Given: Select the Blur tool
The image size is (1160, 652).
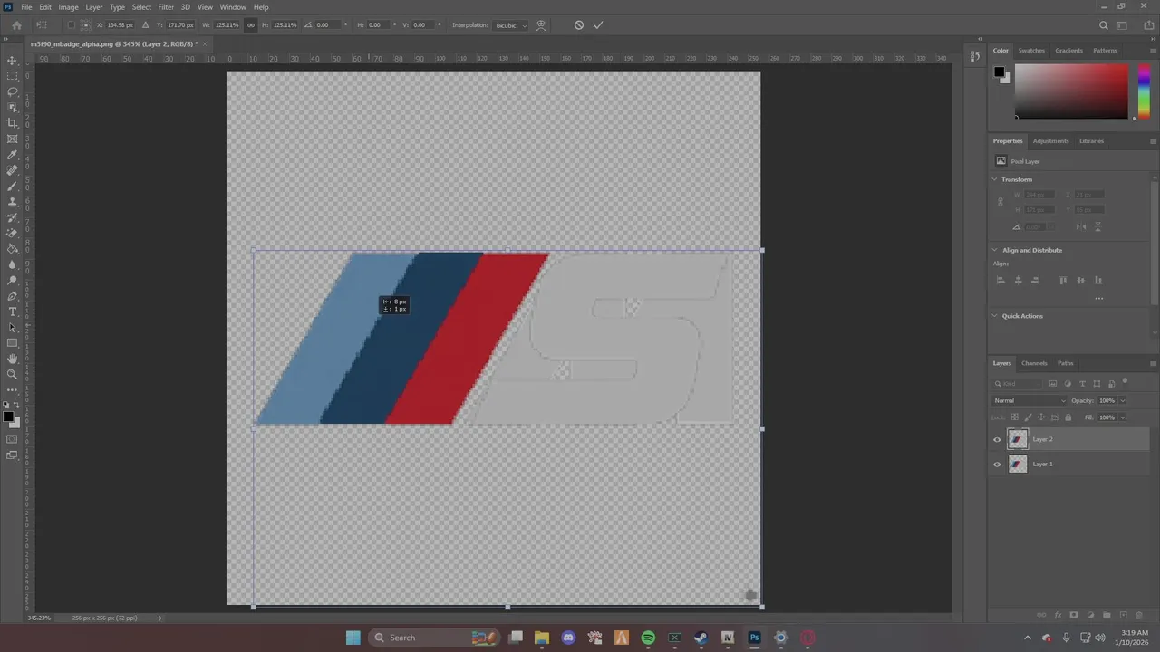Looking at the screenshot, I should (13, 264).
